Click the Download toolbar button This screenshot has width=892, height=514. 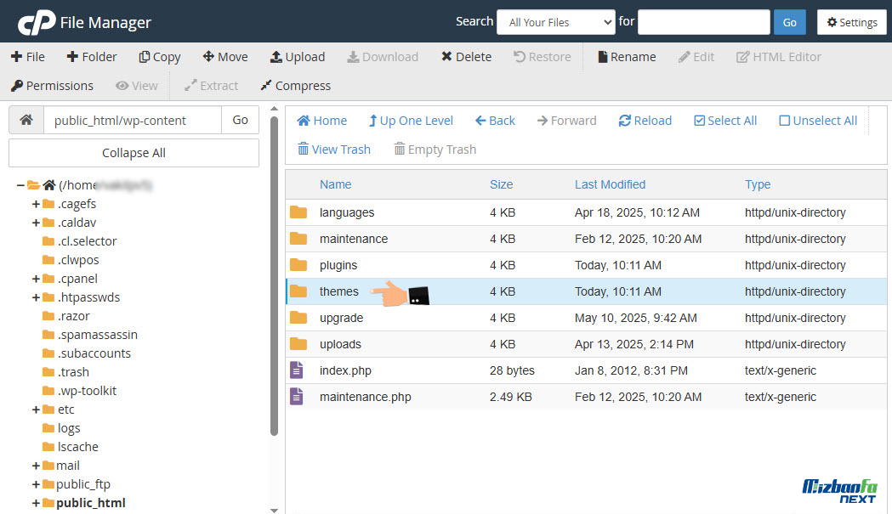coord(383,57)
